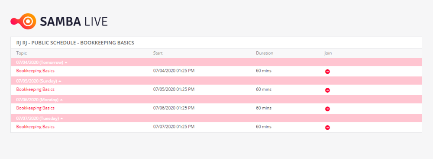This screenshot has width=433, height=159.
Task: Join the 07/07/2020 session via arrow icon
Action: point(327,128)
